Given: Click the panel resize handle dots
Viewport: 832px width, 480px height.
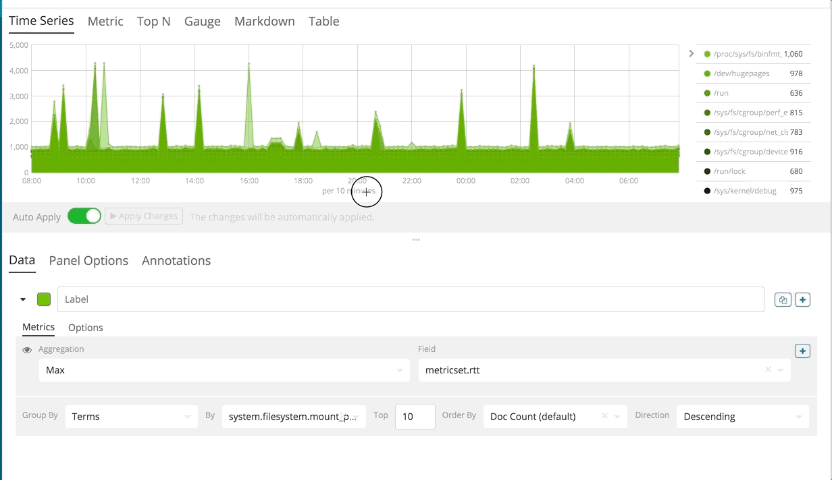Looking at the screenshot, I should [x=416, y=239].
